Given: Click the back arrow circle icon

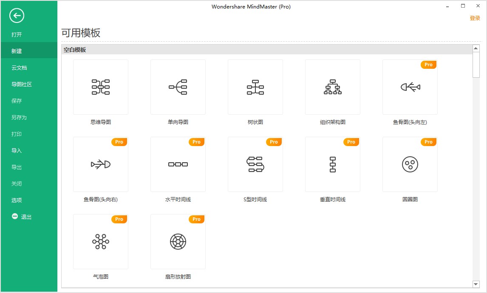Looking at the screenshot, I should point(17,16).
